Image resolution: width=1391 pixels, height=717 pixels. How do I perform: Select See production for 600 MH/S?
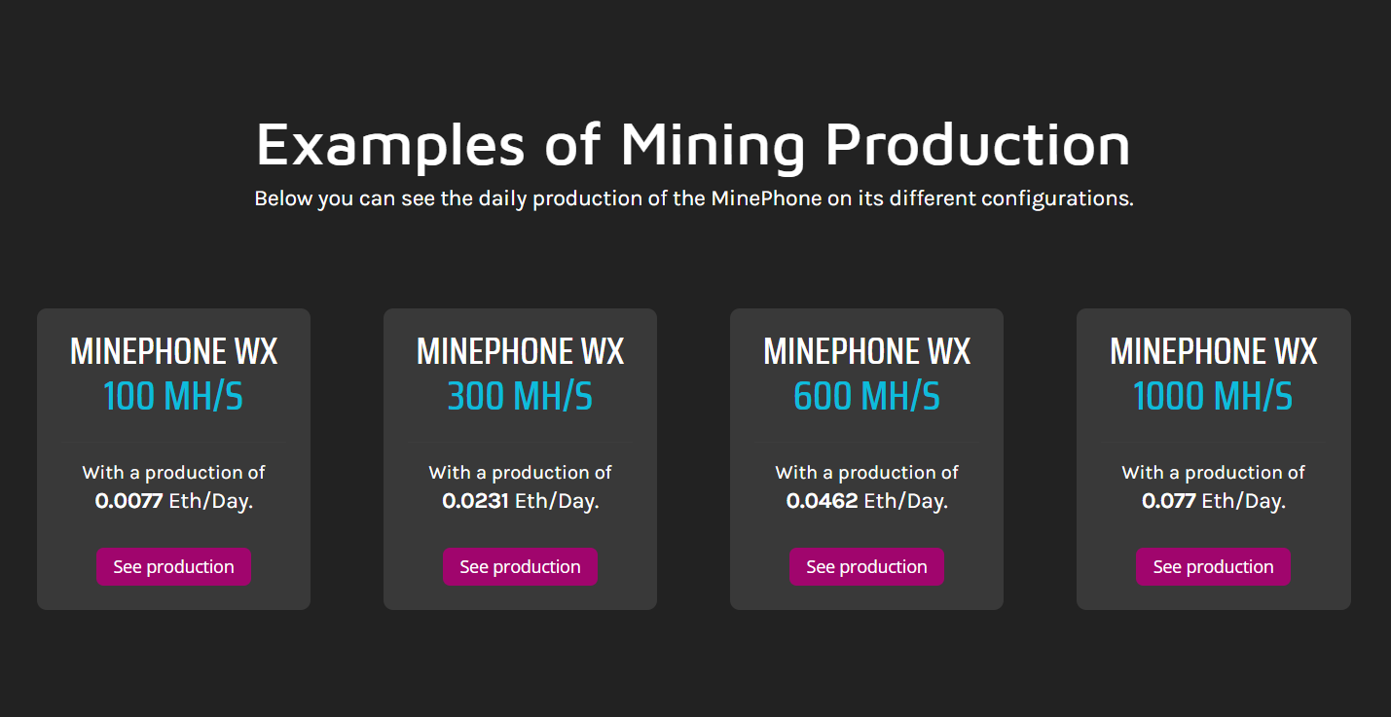(x=866, y=567)
